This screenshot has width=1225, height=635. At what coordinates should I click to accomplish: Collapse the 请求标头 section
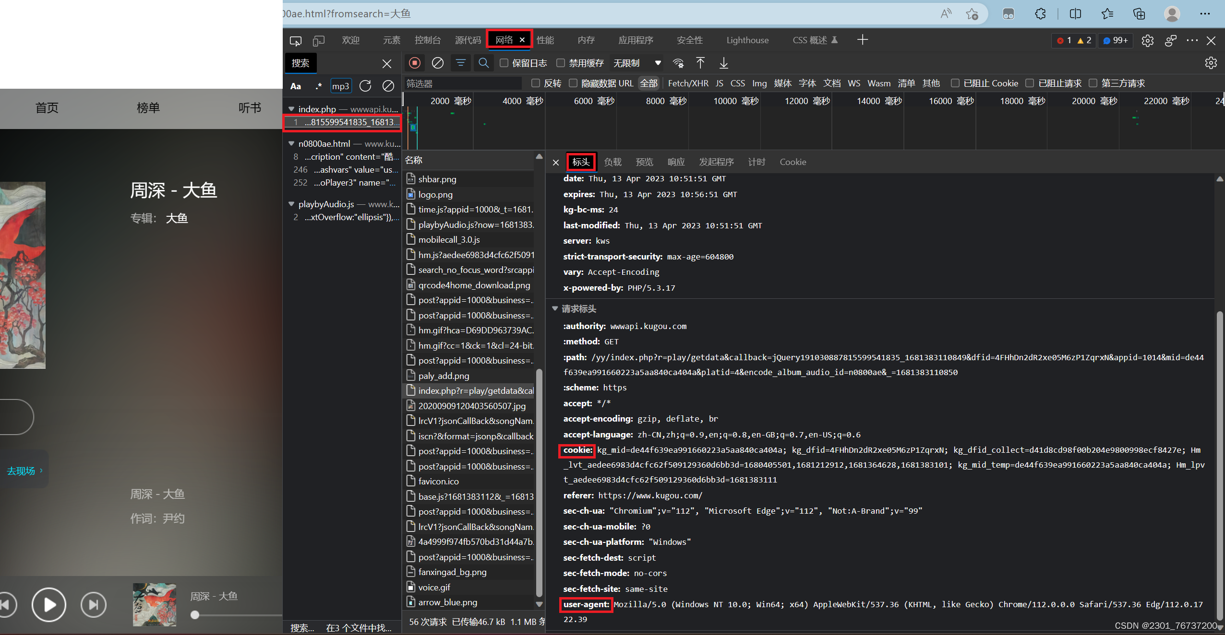(555, 308)
